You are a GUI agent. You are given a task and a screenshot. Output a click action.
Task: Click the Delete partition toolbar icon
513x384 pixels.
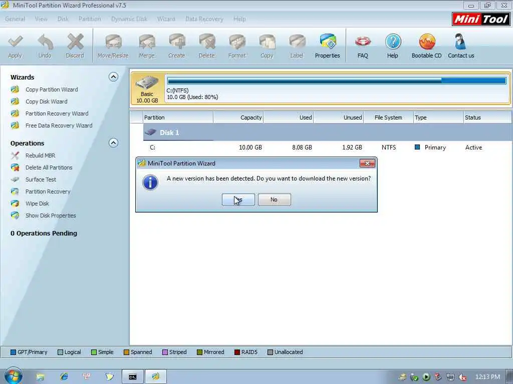coord(207,42)
